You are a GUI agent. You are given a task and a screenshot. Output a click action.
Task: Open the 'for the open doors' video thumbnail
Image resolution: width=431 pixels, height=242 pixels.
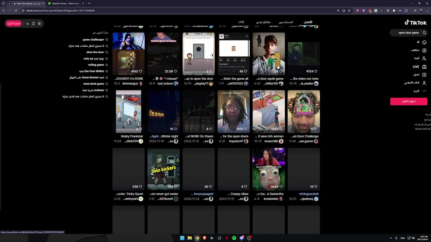click(234, 112)
